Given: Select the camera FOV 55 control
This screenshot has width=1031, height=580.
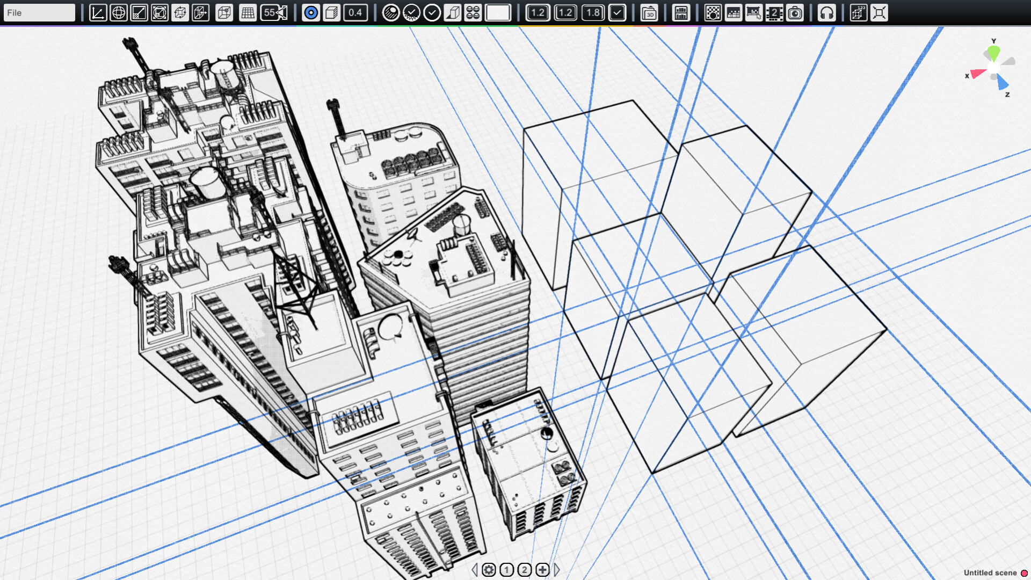Looking at the screenshot, I should 270,13.
